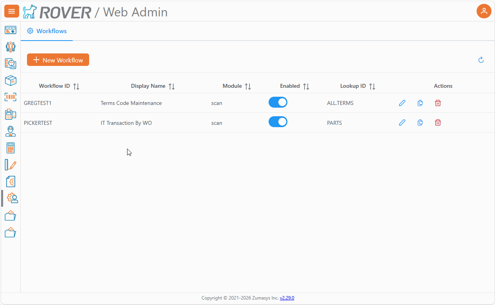The image size is (495, 305).
Task: Disable the GREGTEST1 enabled switch
Action: (x=278, y=102)
